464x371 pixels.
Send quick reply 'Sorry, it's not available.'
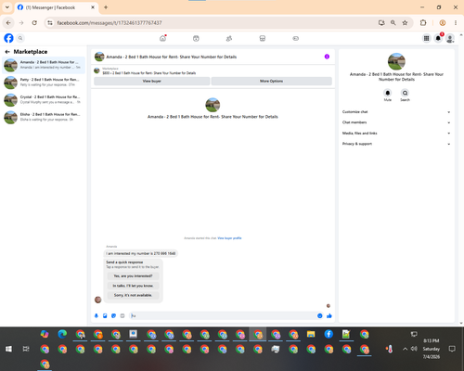(133, 295)
